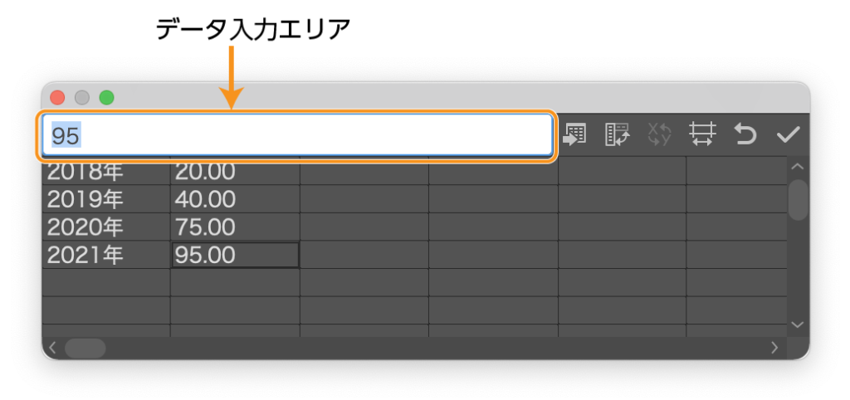Open the Cell Style icon
Image resolution: width=850 pixels, height=400 pixels.
point(702,134)
